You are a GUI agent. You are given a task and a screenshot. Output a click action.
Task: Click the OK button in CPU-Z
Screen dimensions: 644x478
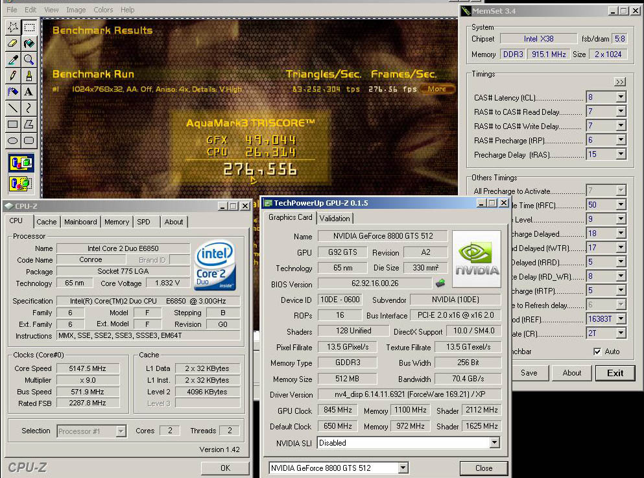point(225,468)
